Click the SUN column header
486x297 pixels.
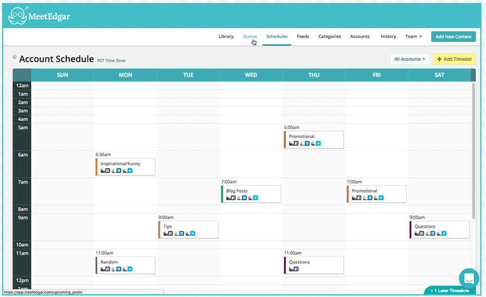(x=63, y=75)
